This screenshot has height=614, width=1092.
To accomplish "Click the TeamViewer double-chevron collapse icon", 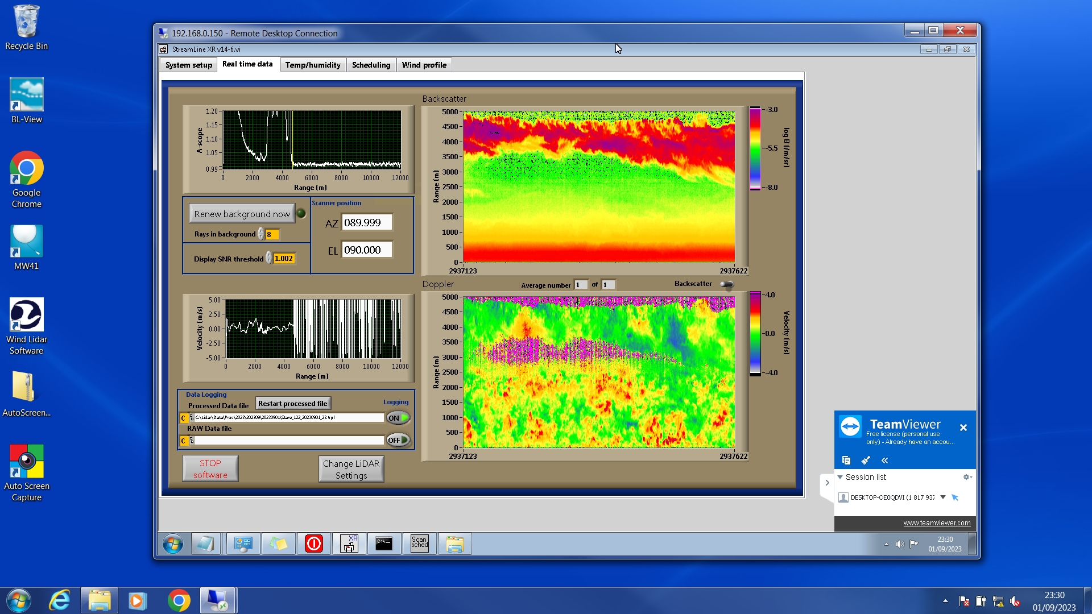I will [884, 460].
